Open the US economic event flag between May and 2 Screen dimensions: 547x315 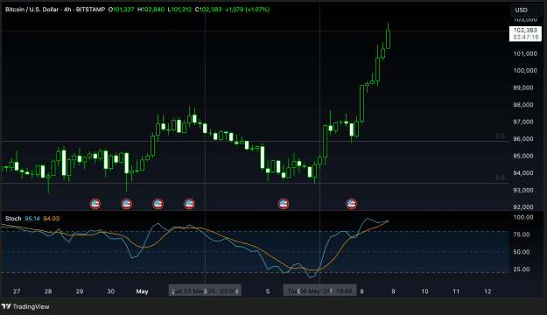158,204
